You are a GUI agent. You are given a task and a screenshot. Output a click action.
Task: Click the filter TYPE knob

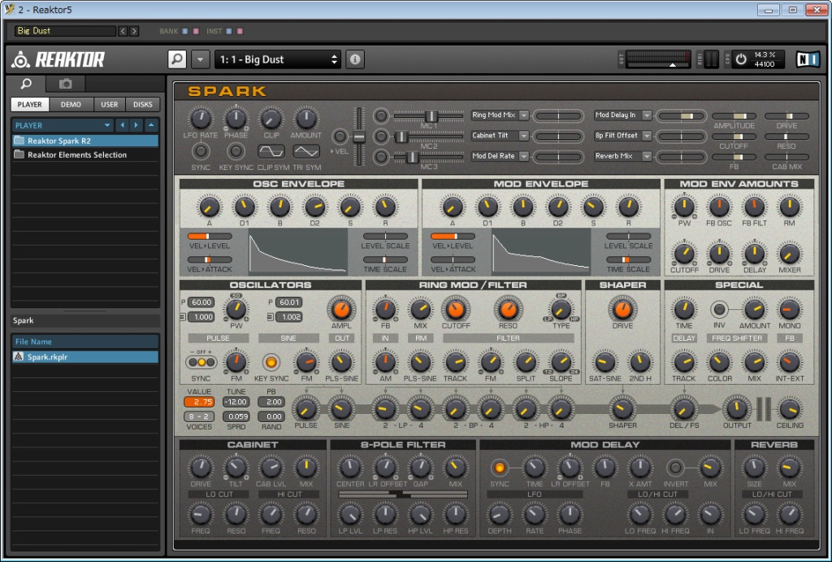(561, 309)
